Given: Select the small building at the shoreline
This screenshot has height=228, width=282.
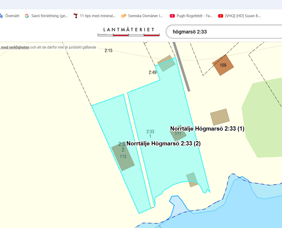Looking at the screenshot, I should pos(192,179).
